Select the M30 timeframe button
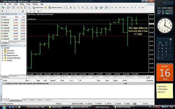The width and height of the screenshot is (175, 109). 124,8
